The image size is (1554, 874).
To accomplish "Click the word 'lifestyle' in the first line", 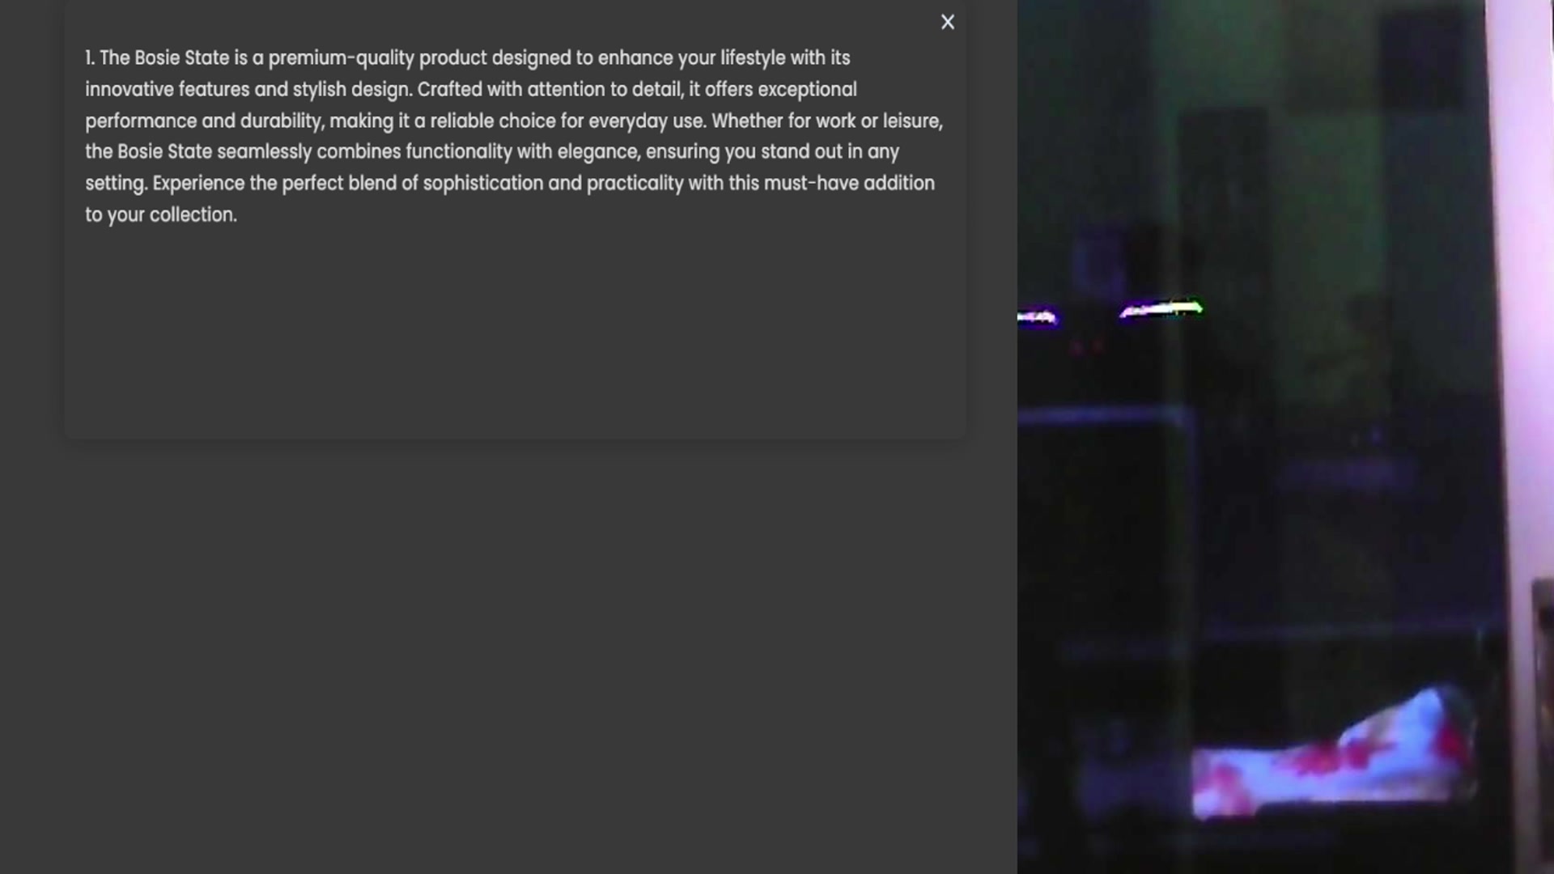I will click(x=753, y=58).
